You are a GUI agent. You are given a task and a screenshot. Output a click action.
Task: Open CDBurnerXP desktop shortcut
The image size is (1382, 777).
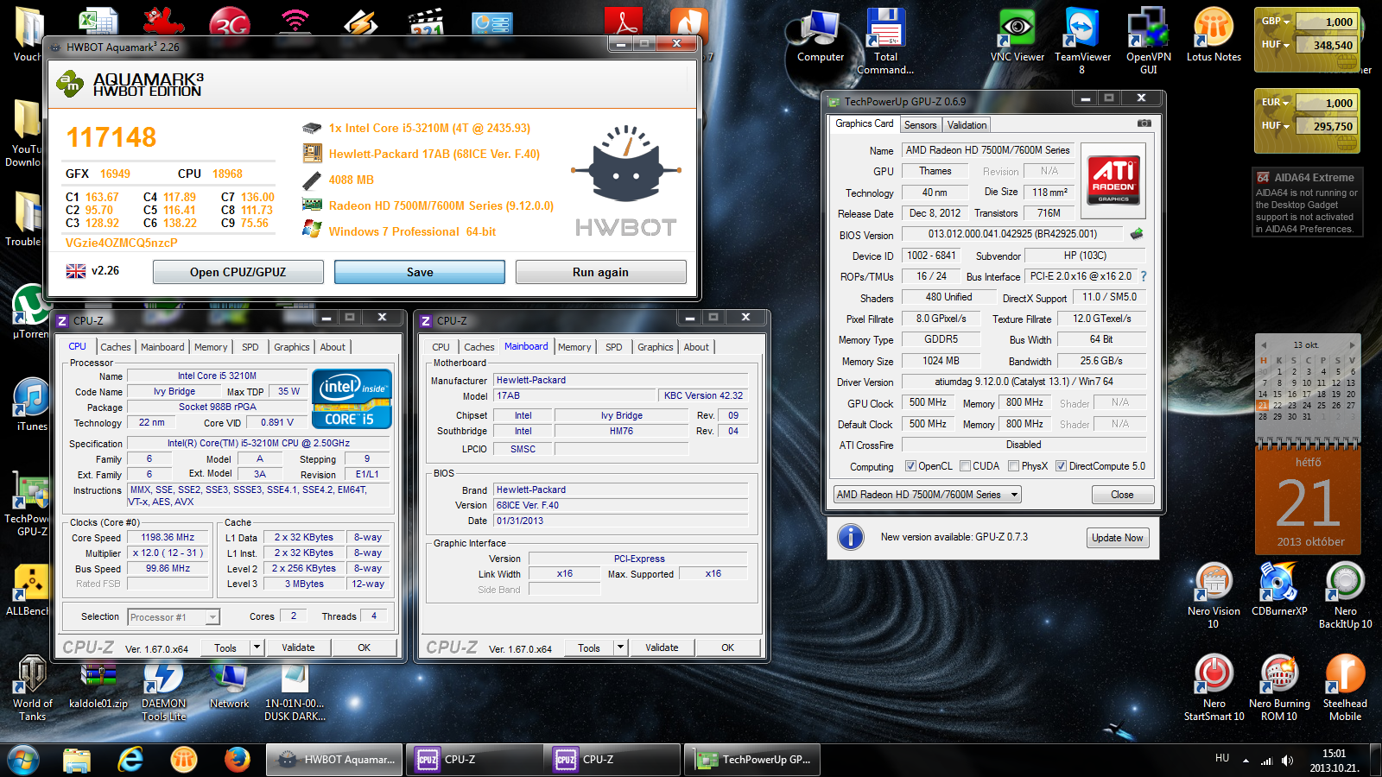click(1279, 590)
